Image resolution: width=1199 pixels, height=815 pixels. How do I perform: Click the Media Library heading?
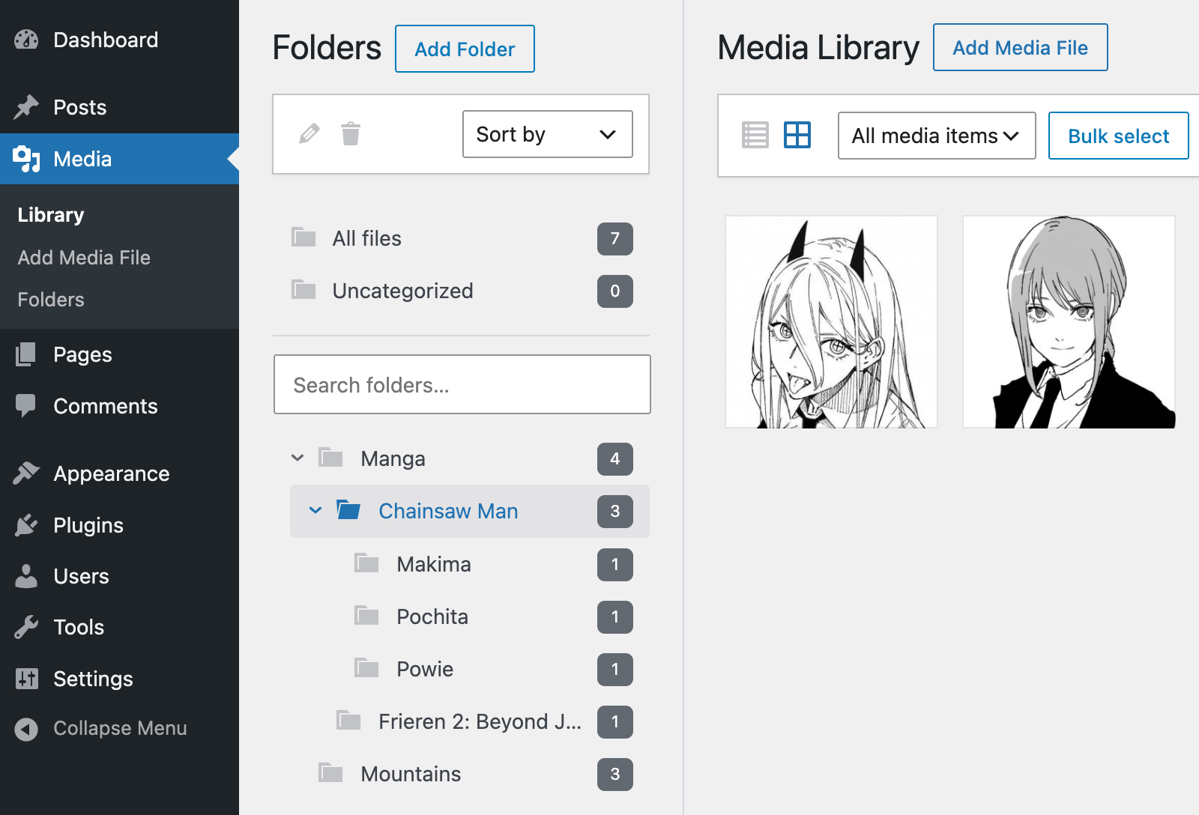tap(818, 47)
